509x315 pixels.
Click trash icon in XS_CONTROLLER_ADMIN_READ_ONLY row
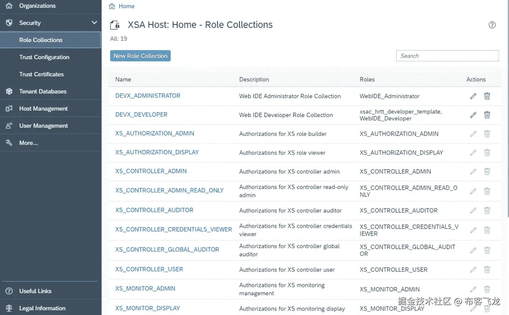pos(487,191)
